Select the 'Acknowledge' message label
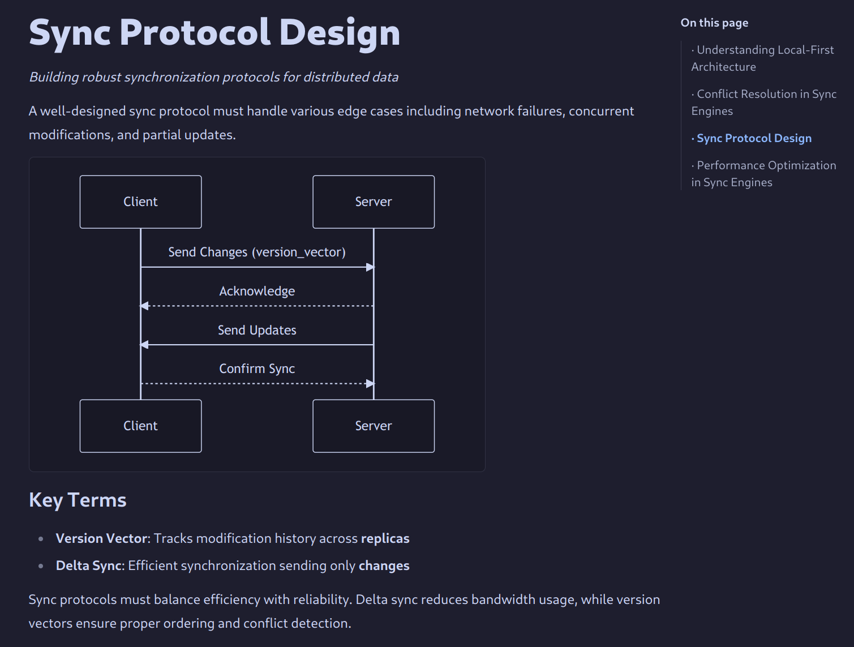Screen dimensions: 854x647 [257, 291]
